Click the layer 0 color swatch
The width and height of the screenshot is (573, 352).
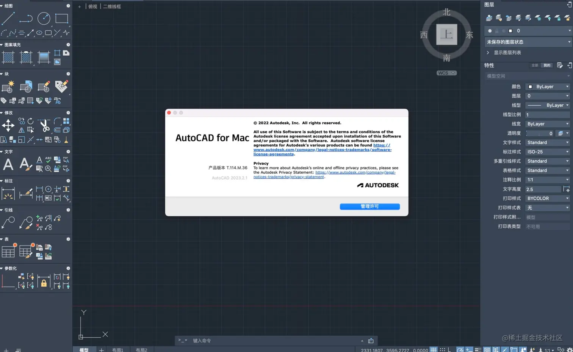pos(510,31)
